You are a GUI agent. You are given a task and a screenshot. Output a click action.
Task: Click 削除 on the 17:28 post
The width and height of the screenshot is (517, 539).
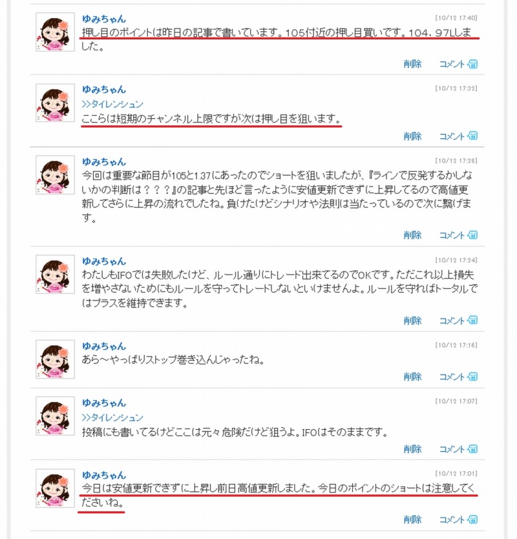point(412,235)
